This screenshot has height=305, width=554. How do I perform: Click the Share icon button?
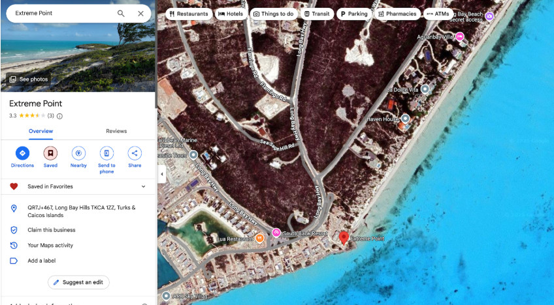tap(135, 153)
